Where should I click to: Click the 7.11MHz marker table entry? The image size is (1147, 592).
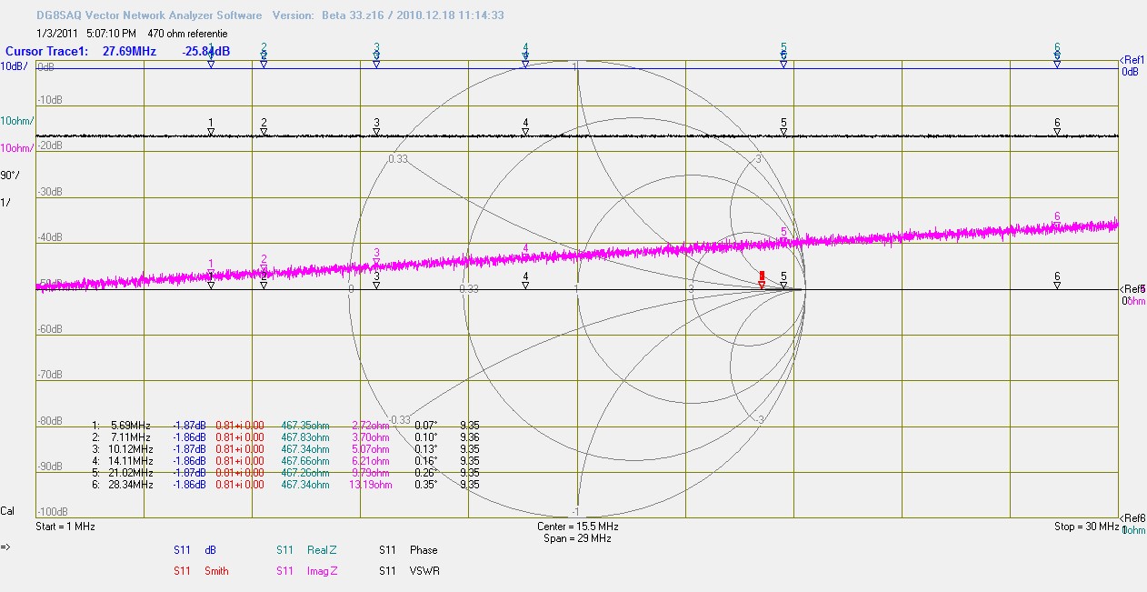coord(131,436)
